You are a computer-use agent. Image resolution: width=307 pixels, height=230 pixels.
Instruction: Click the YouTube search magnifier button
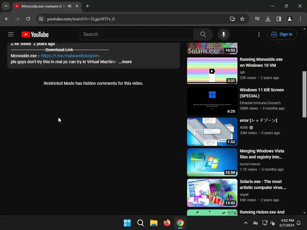click(x=203, y=34)
